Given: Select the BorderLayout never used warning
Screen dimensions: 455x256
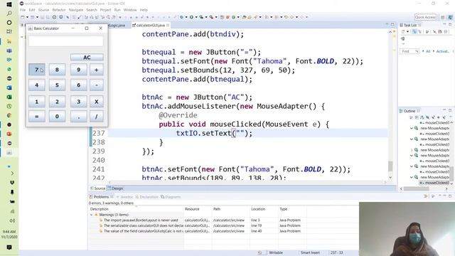Looking at the screenshot, I should coord(141,220).
